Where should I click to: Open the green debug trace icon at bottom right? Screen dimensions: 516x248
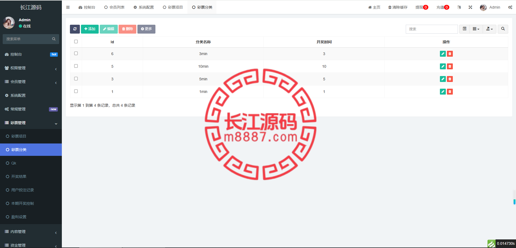(491, 244)
